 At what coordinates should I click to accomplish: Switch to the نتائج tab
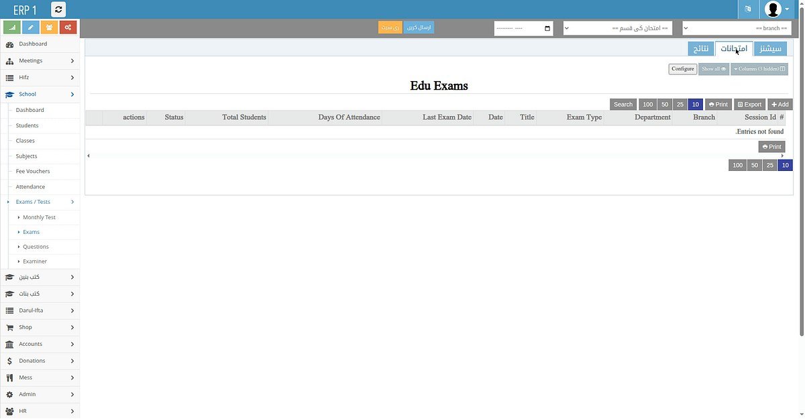tap(700, 49)
